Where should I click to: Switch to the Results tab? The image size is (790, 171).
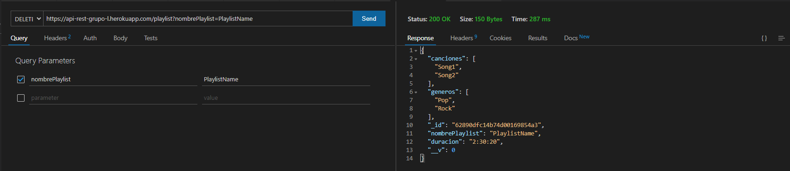click(x=537, y=38)
